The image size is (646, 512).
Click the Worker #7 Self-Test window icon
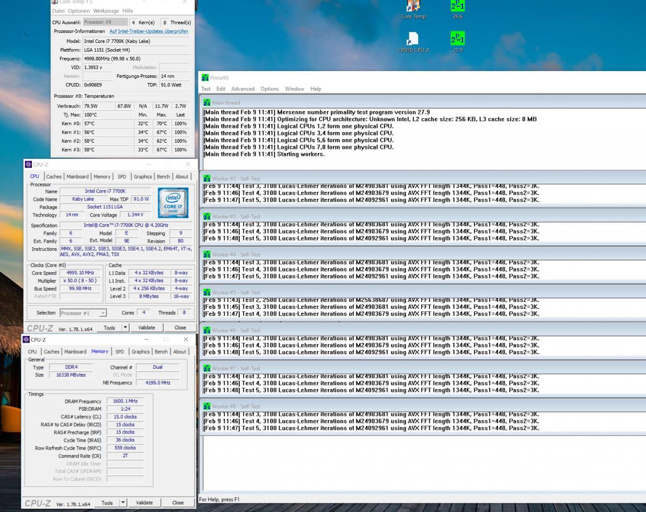(x=207, y=368)
